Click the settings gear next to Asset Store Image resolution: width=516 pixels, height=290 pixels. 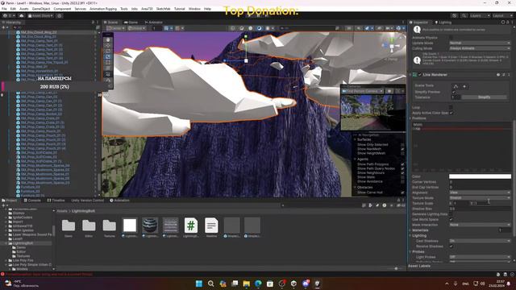(59, 15)
